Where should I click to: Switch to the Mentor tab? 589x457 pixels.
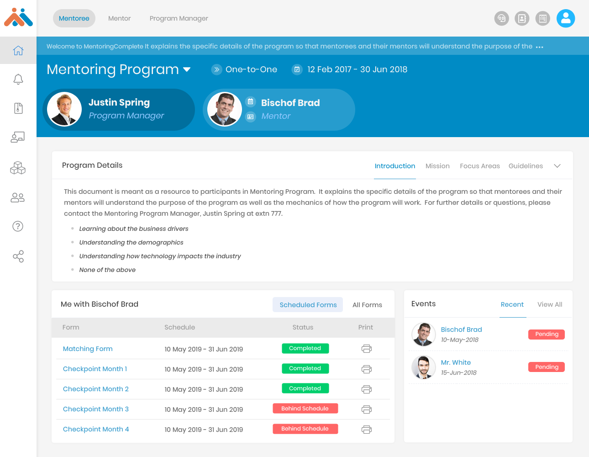119,18
